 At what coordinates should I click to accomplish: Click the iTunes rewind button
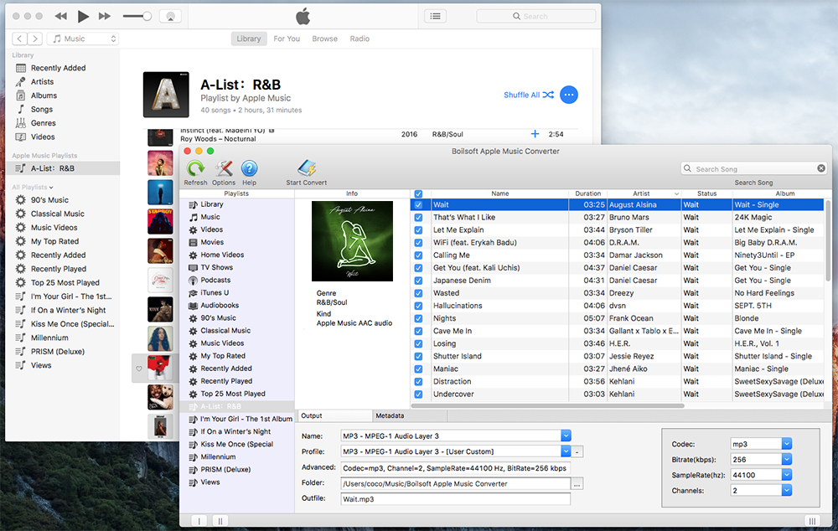coord(61,17)
